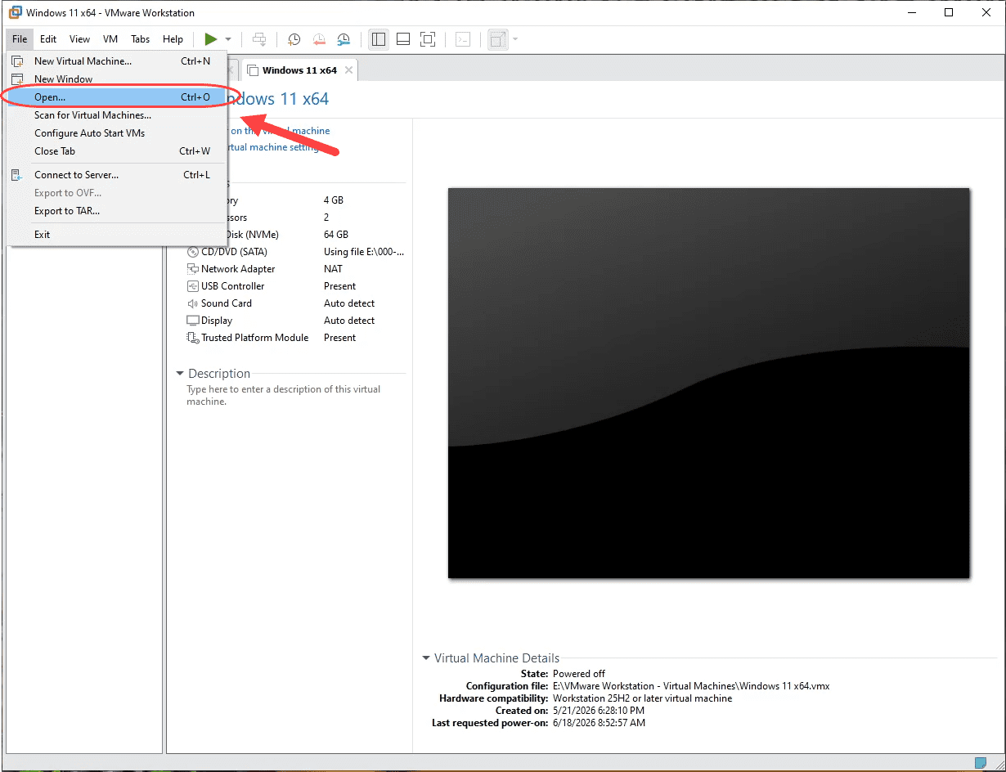
Task: Choose New Virtual Machine... from File menu
Action: click(x=117, y=61)
